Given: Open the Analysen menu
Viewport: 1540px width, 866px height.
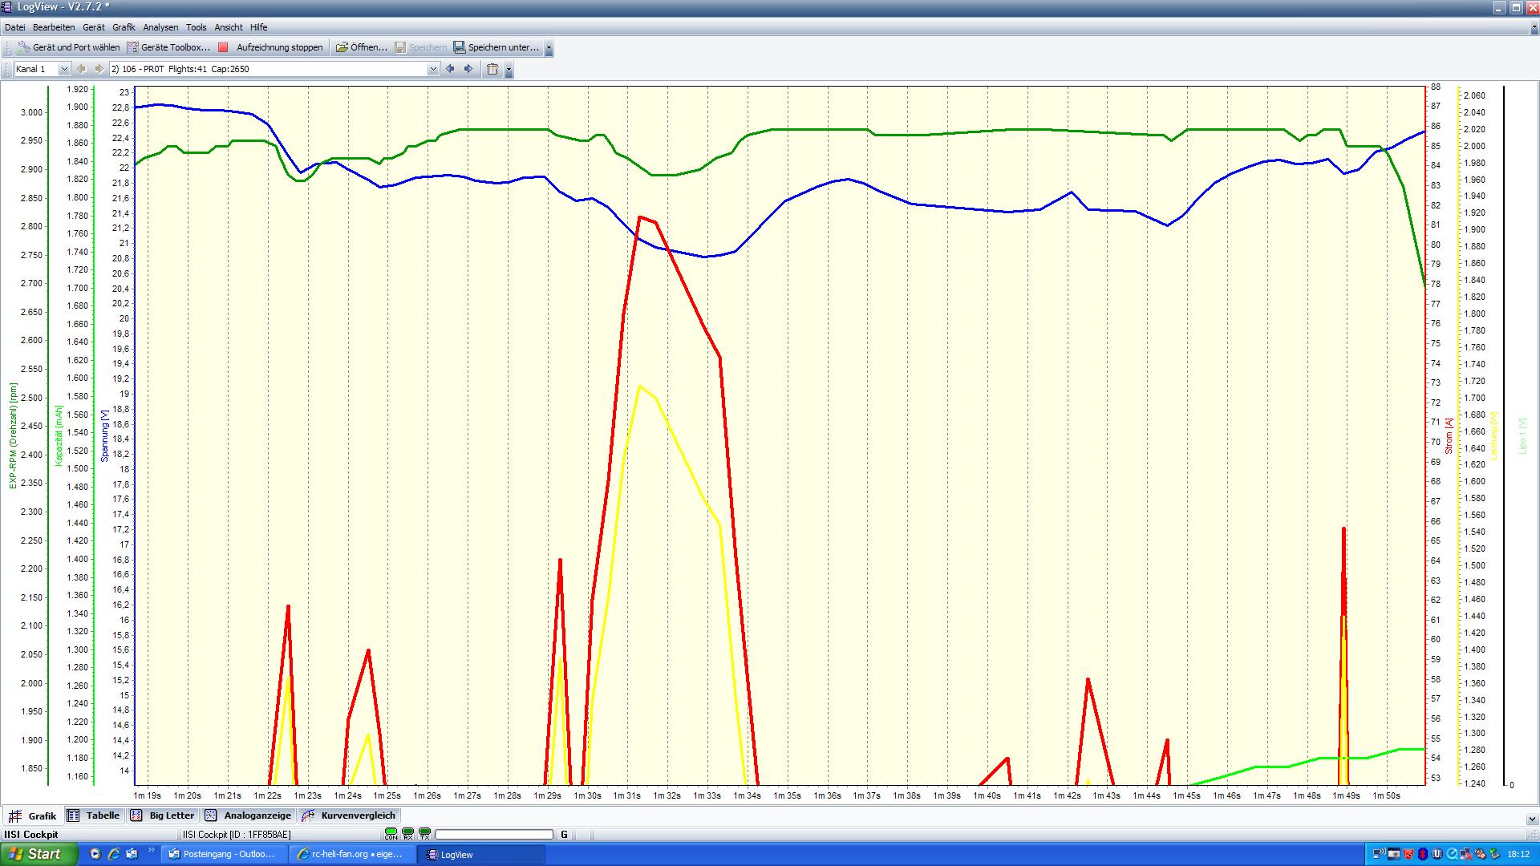Looking at the screenshot, I should (x=160, y=27).
